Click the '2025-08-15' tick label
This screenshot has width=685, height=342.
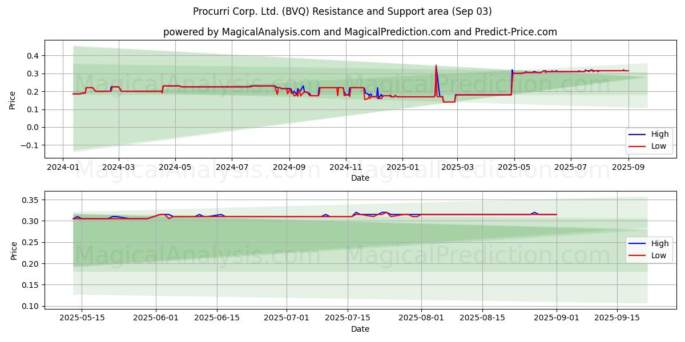483,318
